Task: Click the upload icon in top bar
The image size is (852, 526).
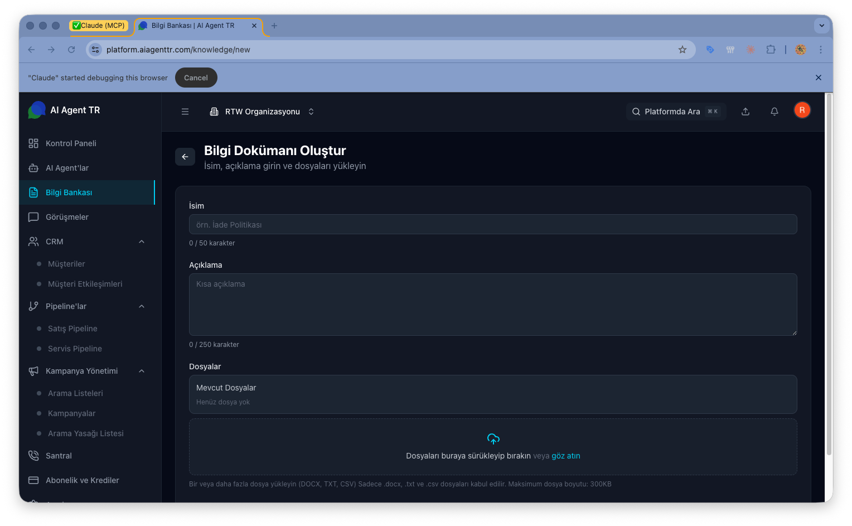Action: point(745,112)
